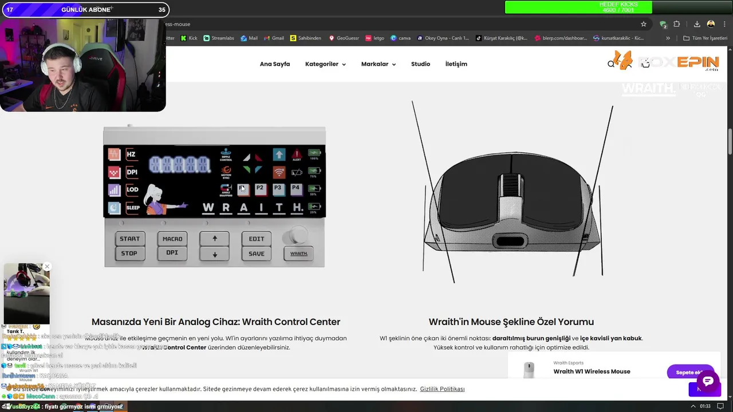733x412 pixels.
Task: Open the Streamlabs bookmark
Action: (219, 38)
